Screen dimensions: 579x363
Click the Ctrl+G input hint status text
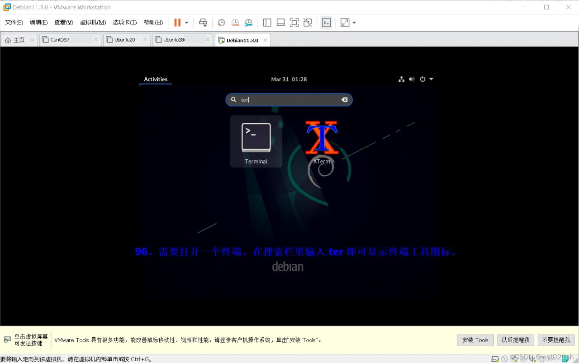pyautogui.click(x=76, y=359)
